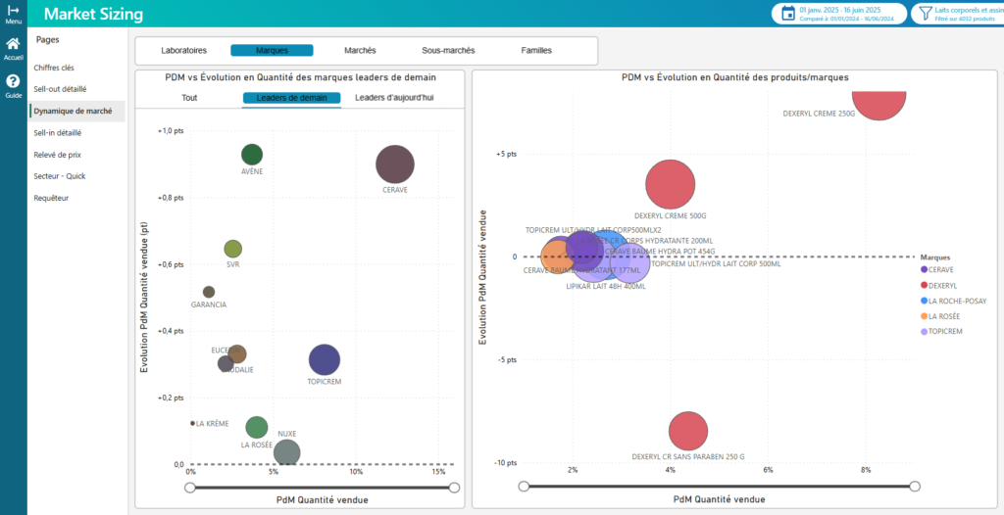Select Leaders de demain tab
This screenshot has height=515, width=1004.
coord(291,98)
